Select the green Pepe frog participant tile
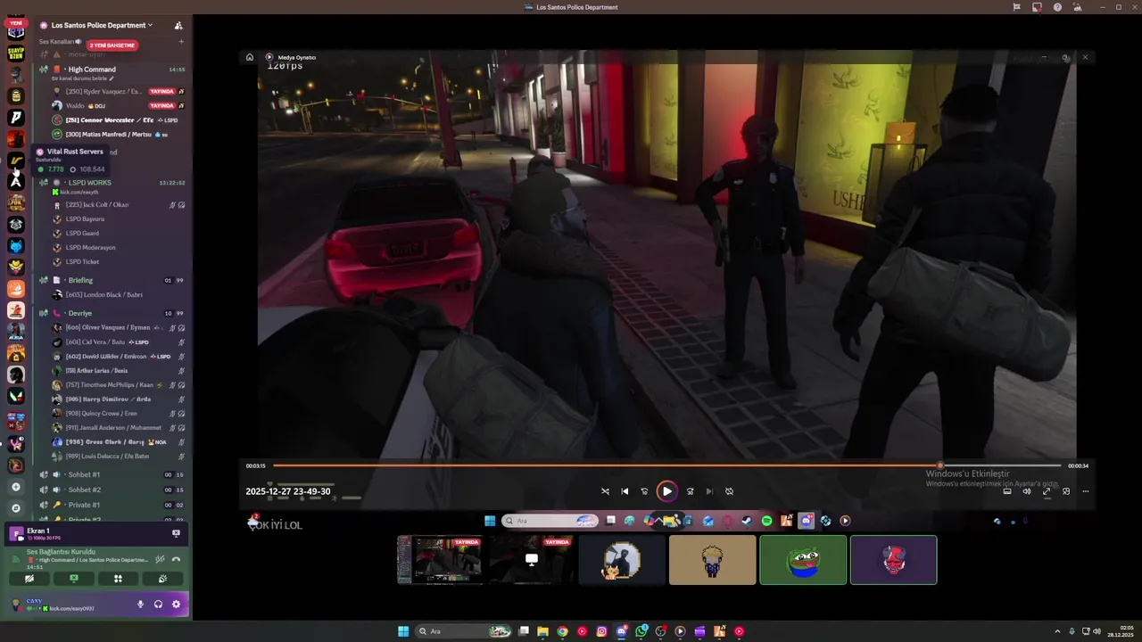The height and width of the screenshot is (642, 1142). 803,560
